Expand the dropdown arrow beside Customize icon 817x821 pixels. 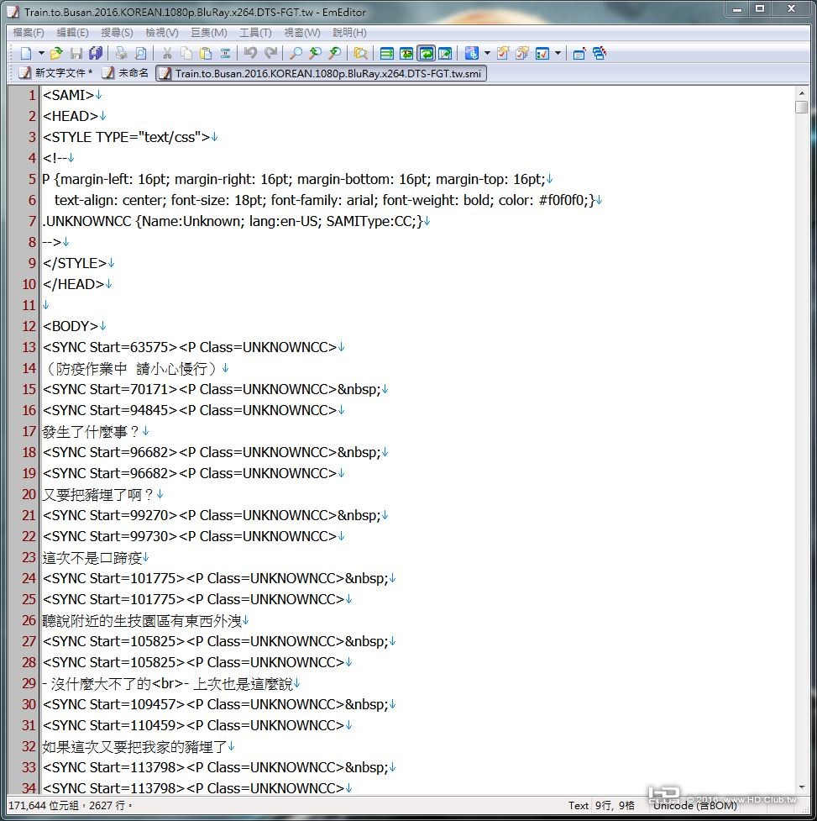point(558,53)
